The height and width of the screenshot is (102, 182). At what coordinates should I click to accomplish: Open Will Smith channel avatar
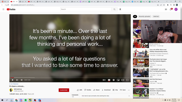pos(11,90)
